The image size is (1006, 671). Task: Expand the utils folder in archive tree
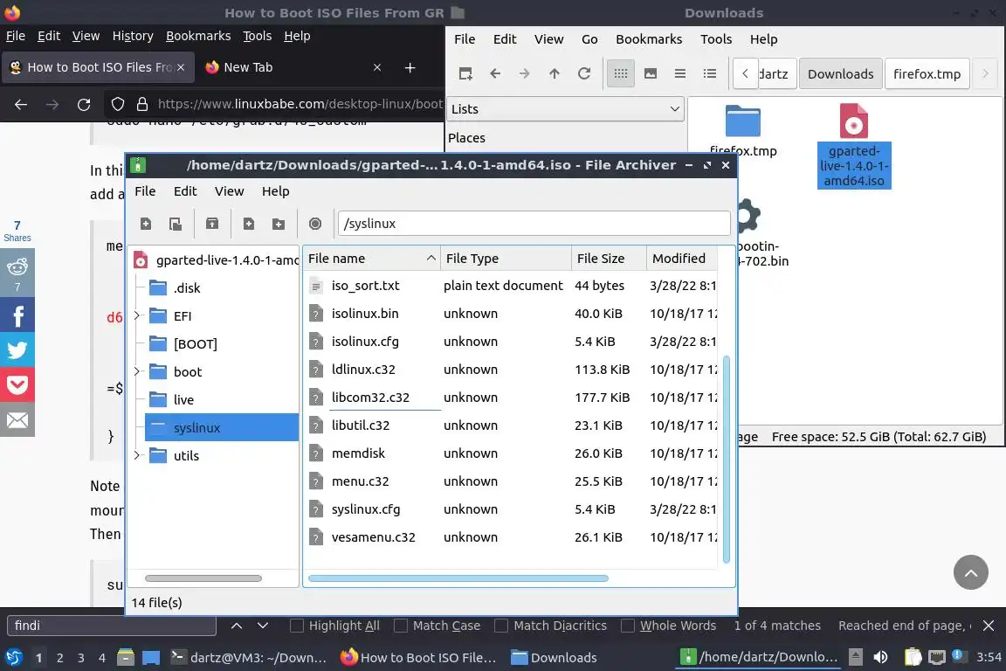tap(136, 455)
